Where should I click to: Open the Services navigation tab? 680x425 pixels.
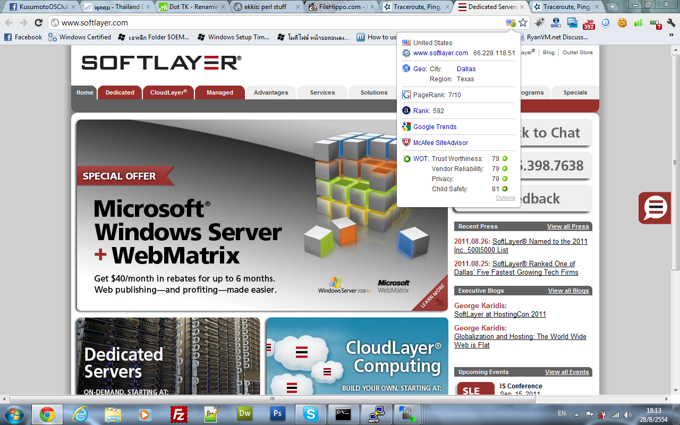pos(322,92)
